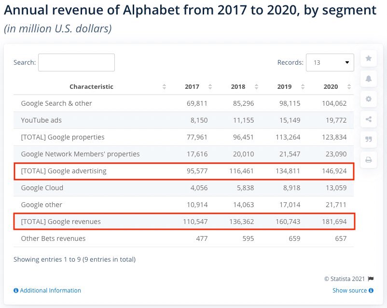This screenshot has height=308, width=387.
Task: Click the bell notification icon
Action: [x=369, y=79]
